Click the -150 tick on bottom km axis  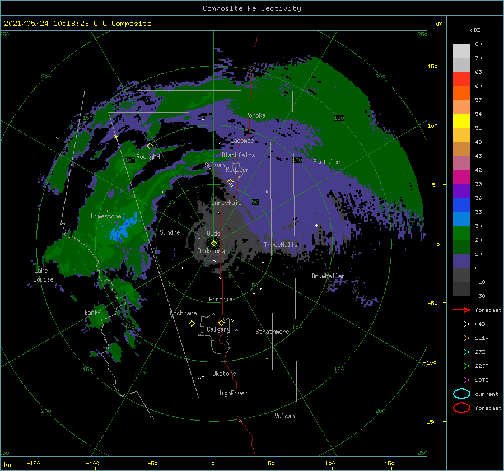33,463
